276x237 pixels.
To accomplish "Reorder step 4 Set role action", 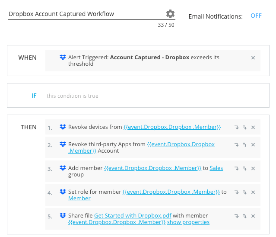I will (x=244, y=192).
